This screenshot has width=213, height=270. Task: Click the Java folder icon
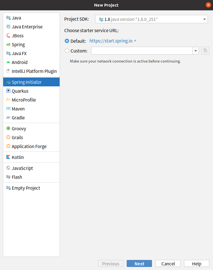(8, 18)
